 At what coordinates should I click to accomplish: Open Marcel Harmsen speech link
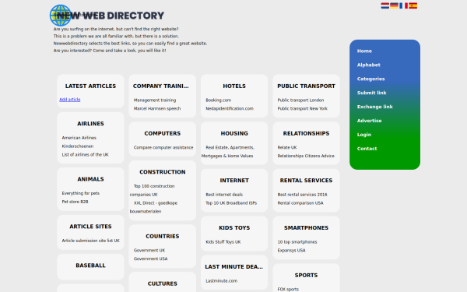point(157,108)
